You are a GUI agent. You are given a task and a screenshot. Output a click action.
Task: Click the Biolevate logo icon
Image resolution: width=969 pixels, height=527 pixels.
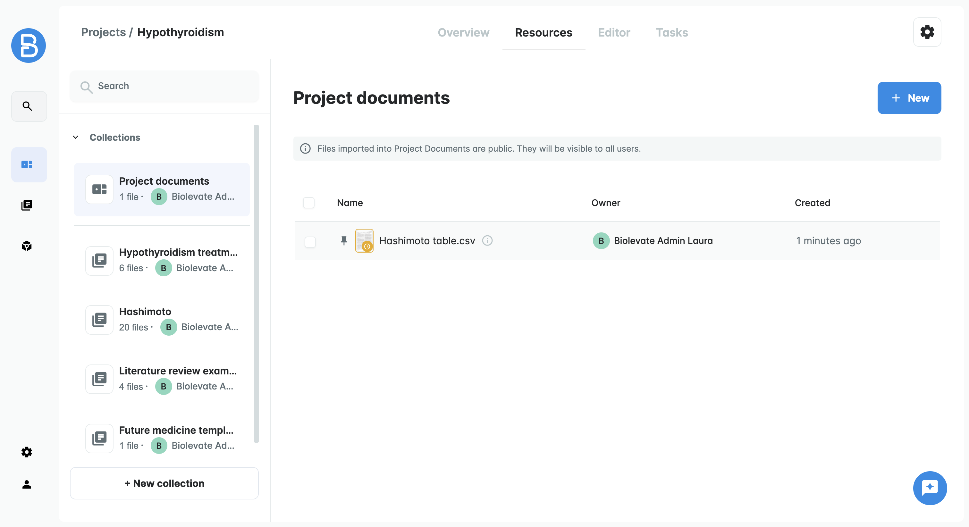pyautogui.click(x=29, y=46)
